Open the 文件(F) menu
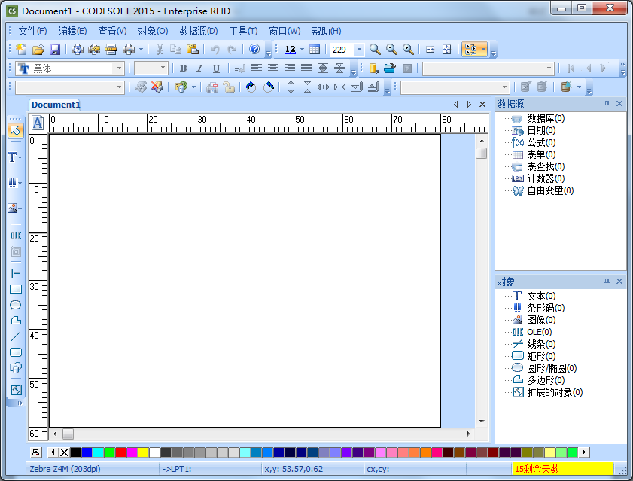 click(x=32, y=31)
